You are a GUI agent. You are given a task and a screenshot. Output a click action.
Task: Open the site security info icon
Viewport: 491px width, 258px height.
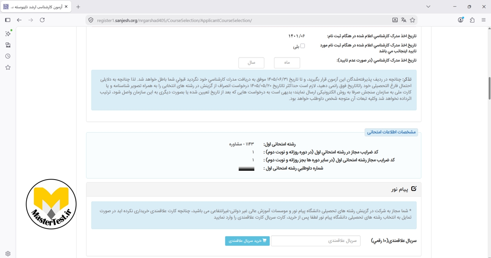pyautogui.click(x=91, y=20)
